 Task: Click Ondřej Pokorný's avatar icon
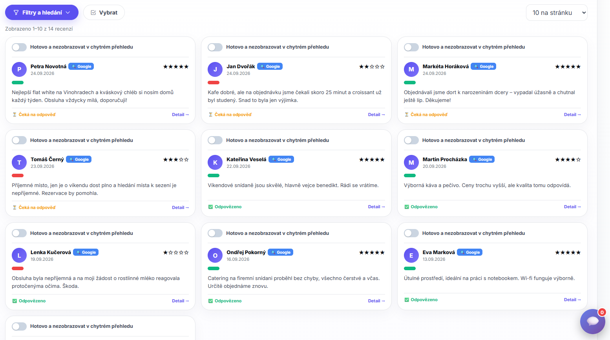click(x=215, y=255)
